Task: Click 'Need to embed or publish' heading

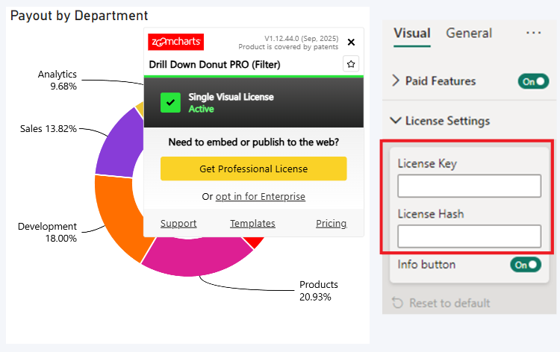Action: [254, 142]
